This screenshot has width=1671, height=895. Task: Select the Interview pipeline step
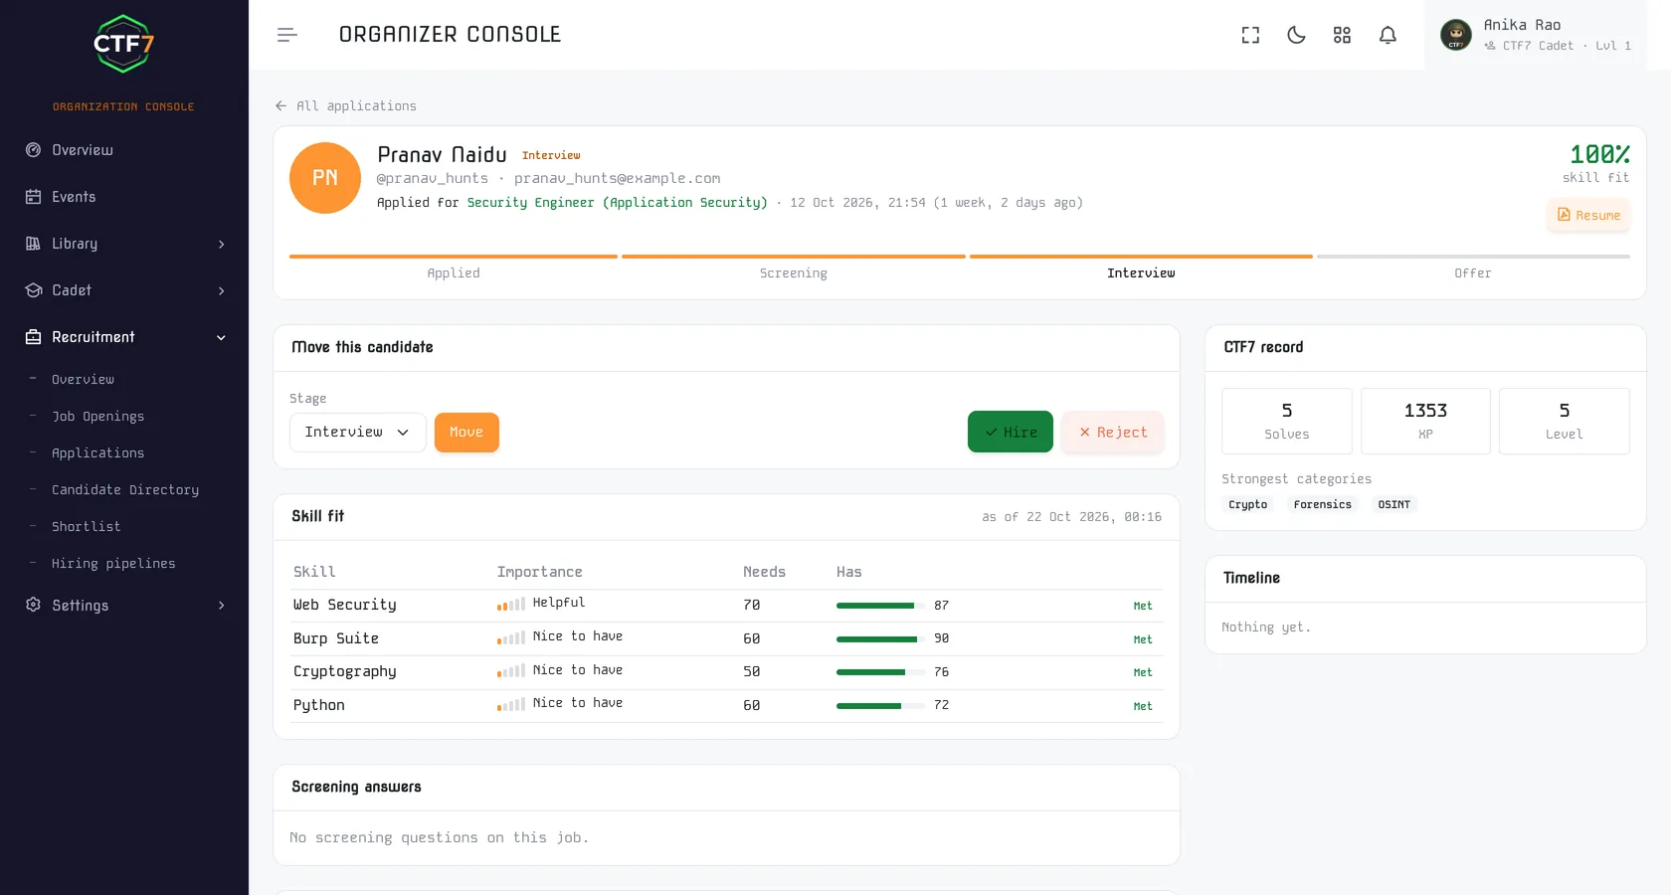tap(1141, 267)
